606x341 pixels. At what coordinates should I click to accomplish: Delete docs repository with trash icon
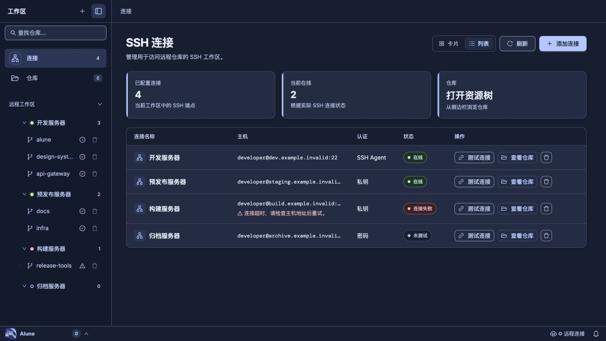(x=95, y=211)
